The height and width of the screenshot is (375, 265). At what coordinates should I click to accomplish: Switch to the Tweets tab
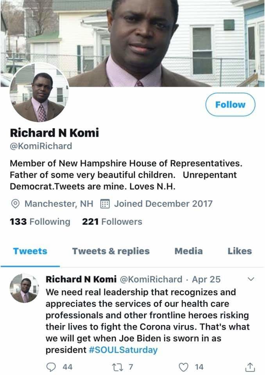pos(30,251)
